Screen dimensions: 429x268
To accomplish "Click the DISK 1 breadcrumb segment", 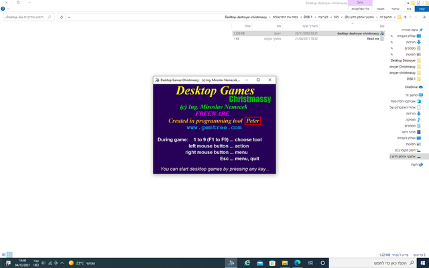I will point(308,17).
